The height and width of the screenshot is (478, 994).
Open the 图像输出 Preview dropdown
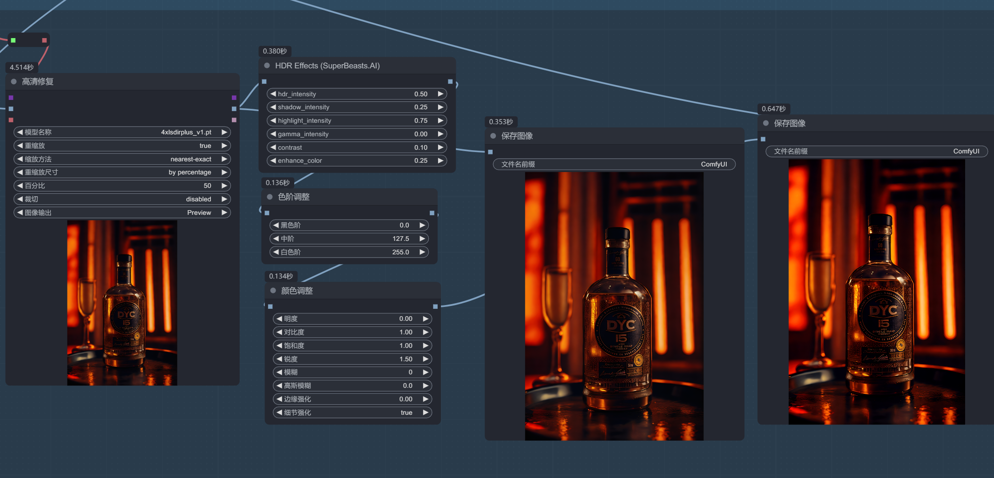(122, 212)
